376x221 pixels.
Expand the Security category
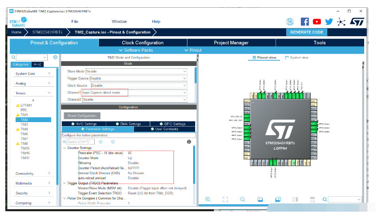33,193
